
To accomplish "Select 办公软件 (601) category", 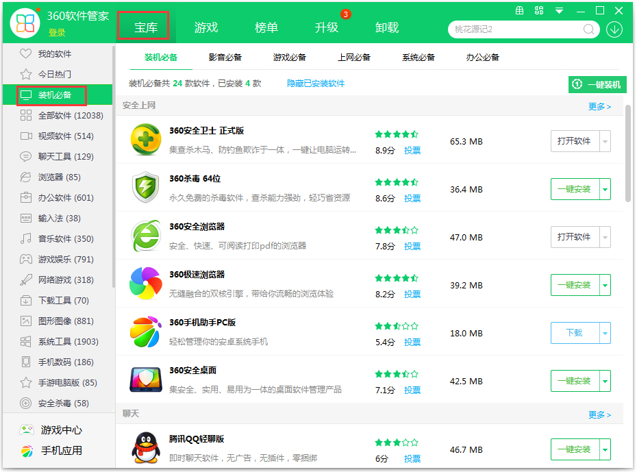I will click(58, 198).
